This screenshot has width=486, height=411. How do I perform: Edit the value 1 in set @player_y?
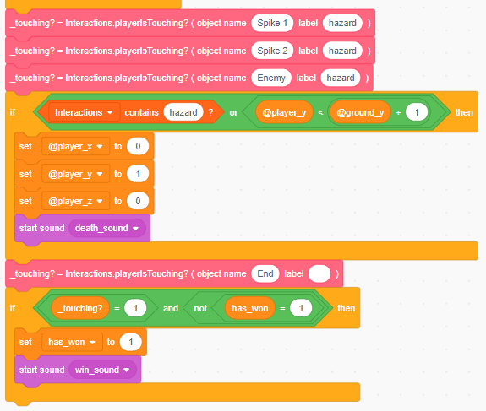138,174
